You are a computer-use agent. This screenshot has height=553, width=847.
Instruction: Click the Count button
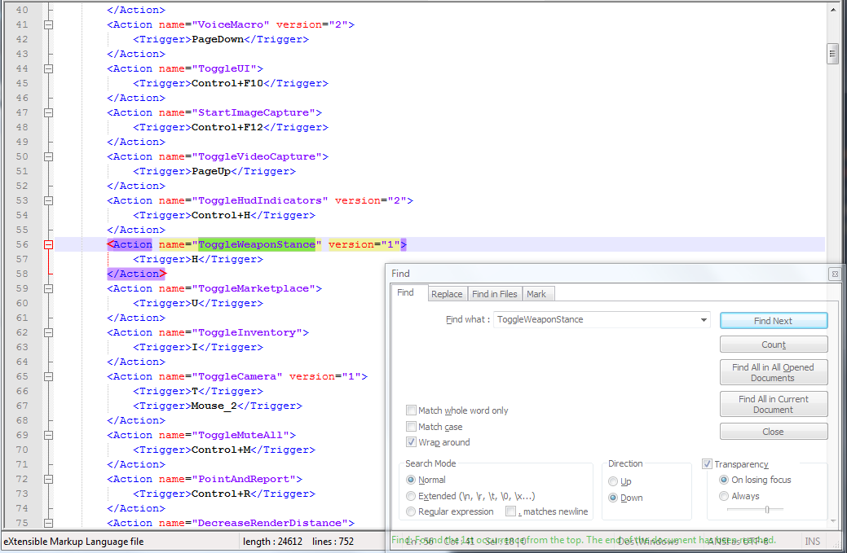click(774, 345)
